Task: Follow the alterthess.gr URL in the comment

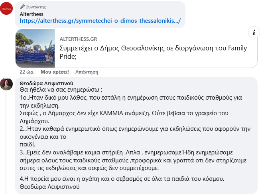Action: click(102, 20)
